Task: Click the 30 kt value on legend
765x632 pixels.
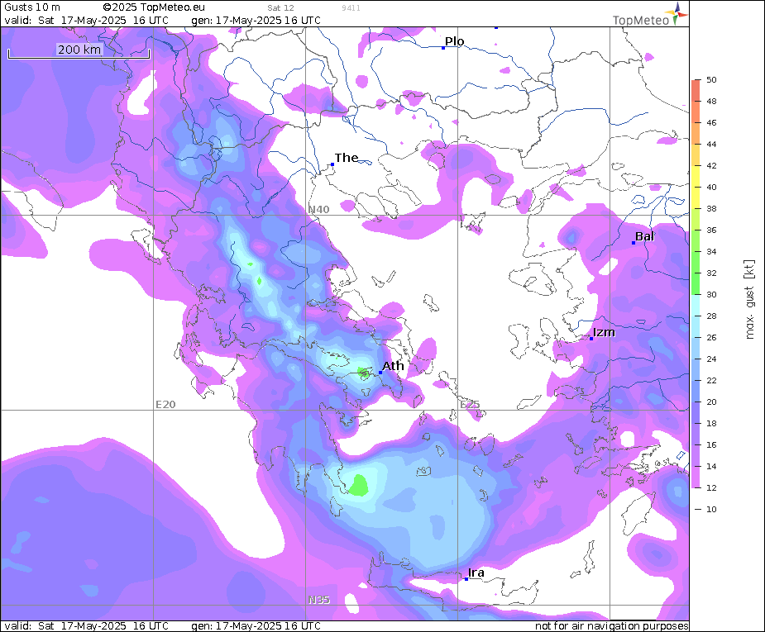Action: click(711, 294)
